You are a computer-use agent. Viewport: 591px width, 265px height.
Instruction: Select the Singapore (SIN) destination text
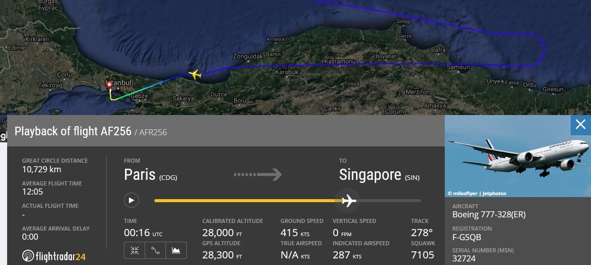pos(379,175)
